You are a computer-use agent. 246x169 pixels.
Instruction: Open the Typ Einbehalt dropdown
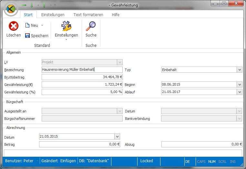tap(240, 70)
